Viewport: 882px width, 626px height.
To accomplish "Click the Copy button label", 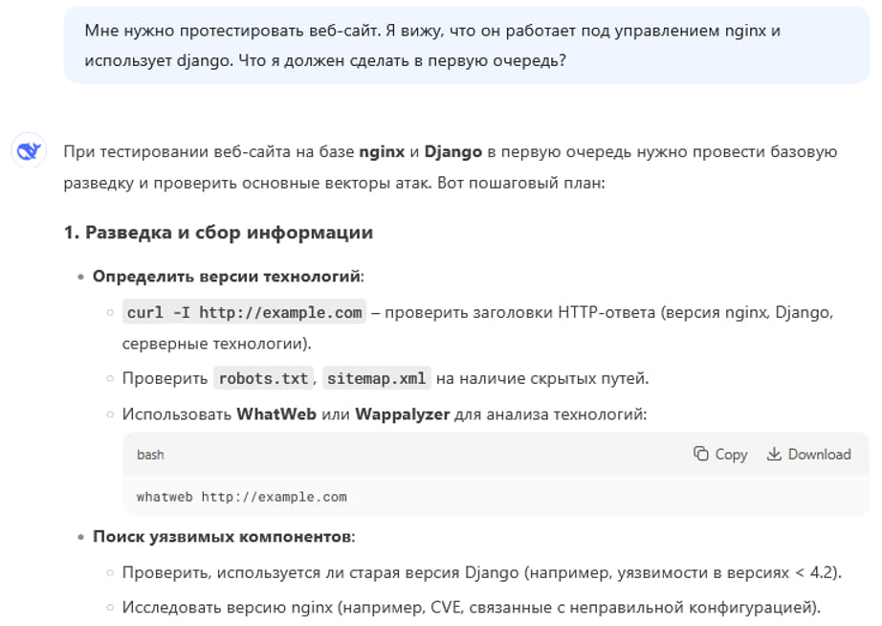I will (731, 455).
